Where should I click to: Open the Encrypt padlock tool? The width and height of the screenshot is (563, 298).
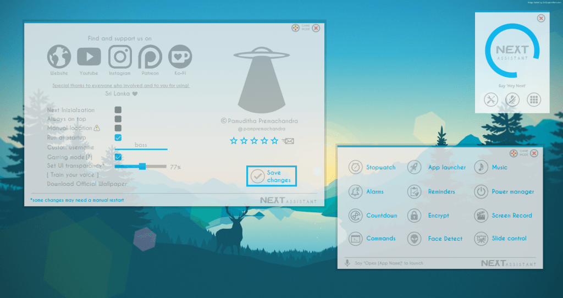coord(414,216)
